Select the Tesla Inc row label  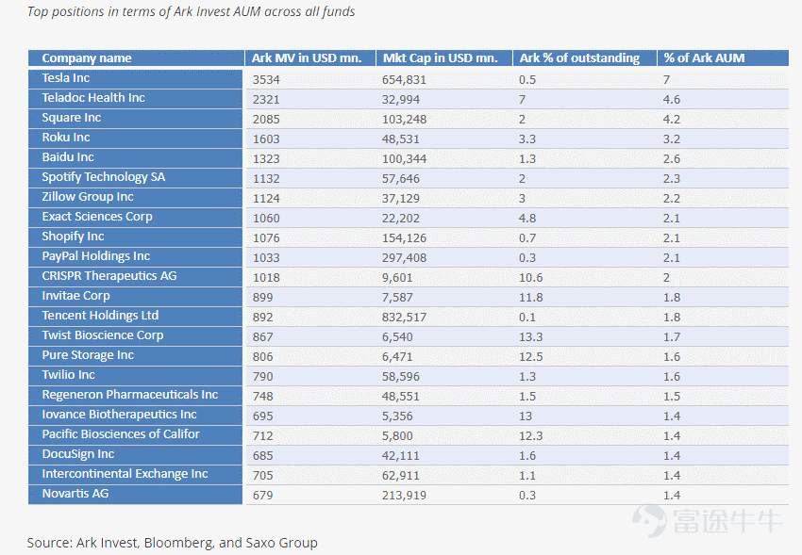tap(135, 78)
